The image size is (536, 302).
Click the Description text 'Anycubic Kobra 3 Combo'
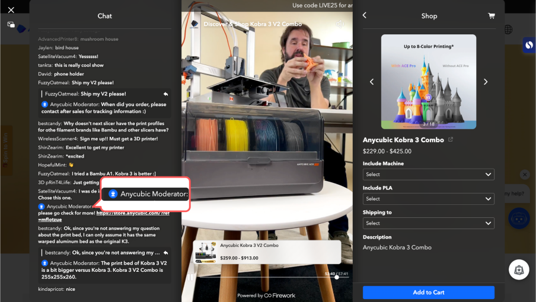(397, 248)
